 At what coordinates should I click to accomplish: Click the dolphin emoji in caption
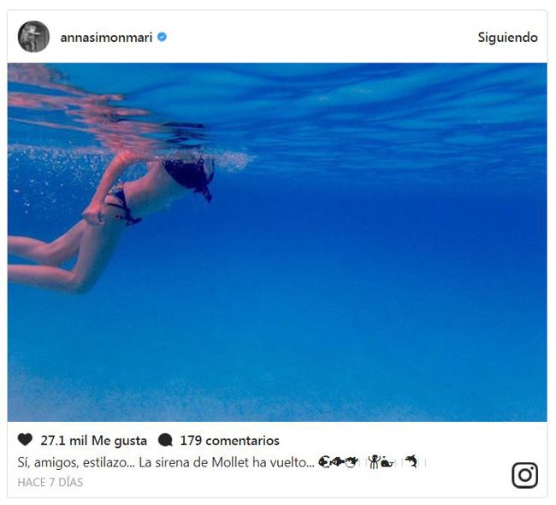click(x=411, y=461)
